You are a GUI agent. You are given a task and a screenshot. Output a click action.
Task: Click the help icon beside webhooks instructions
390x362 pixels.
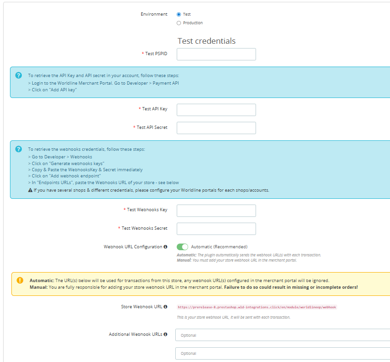(x=18, y=149)
